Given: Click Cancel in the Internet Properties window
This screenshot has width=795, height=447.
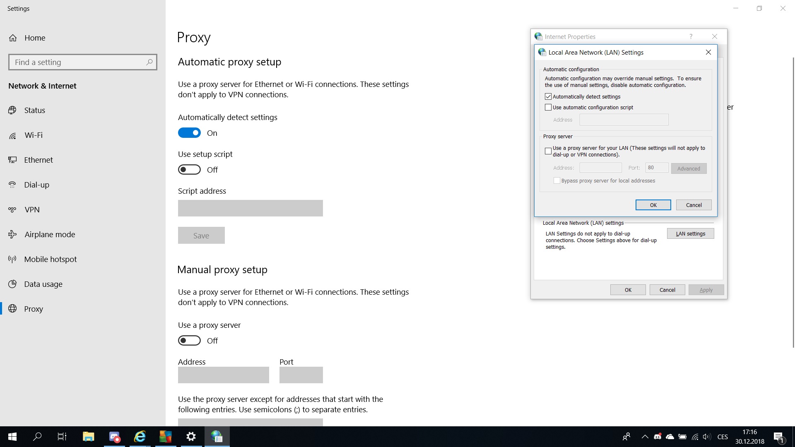Looking at the screenshot, I should click(x=667, y=290).
